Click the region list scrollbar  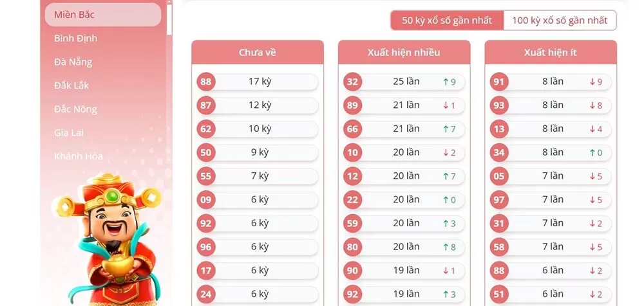(x=169, y=18)
